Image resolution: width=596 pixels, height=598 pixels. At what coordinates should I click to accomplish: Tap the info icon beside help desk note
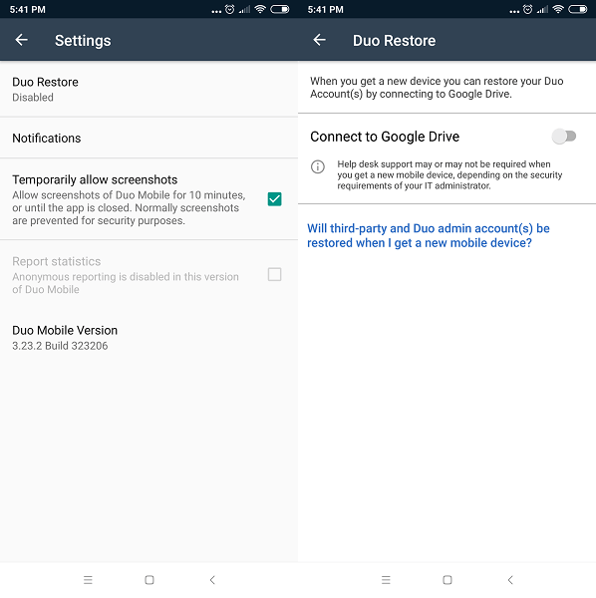[x=318, y=166]
